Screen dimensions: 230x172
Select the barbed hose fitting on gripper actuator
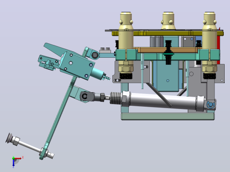[x=107, y=77]
